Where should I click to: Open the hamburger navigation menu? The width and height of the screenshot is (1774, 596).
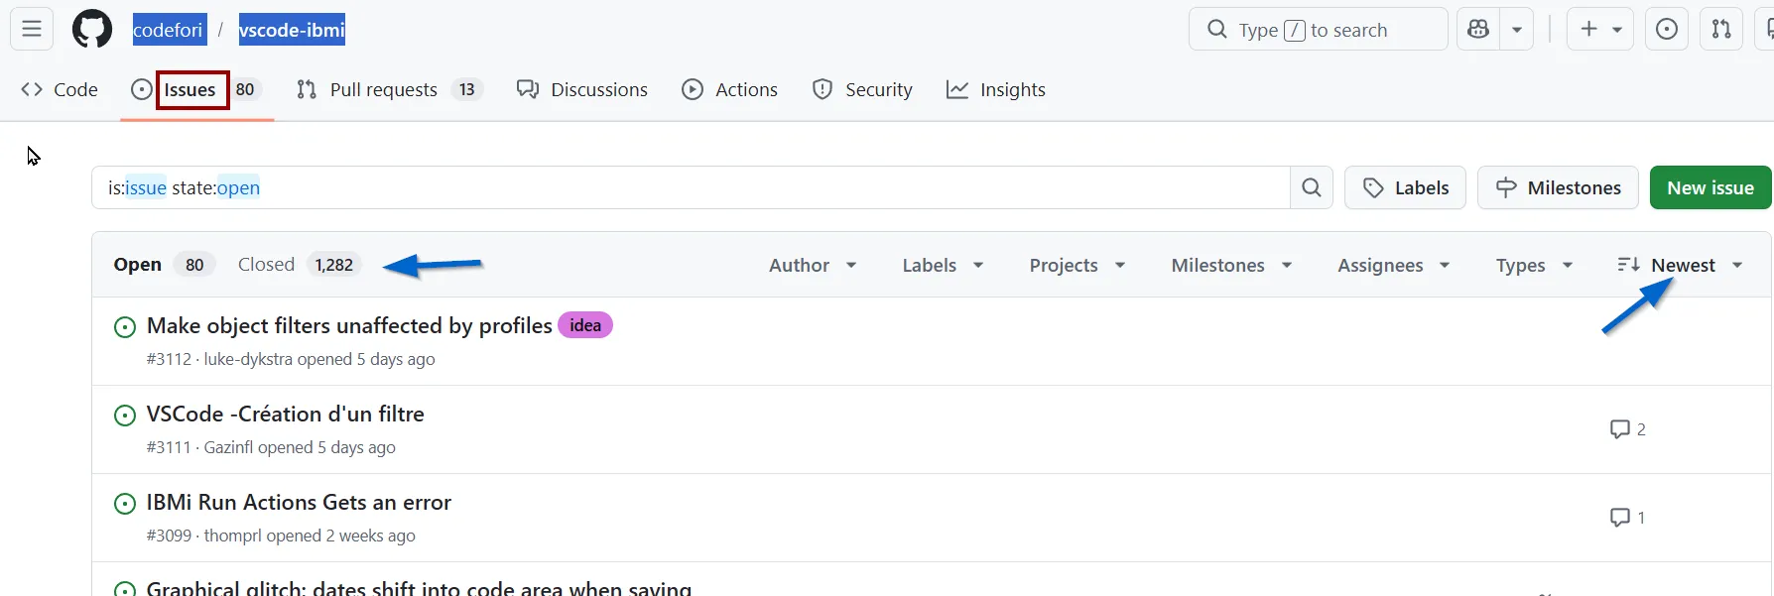tap(32, 30)
